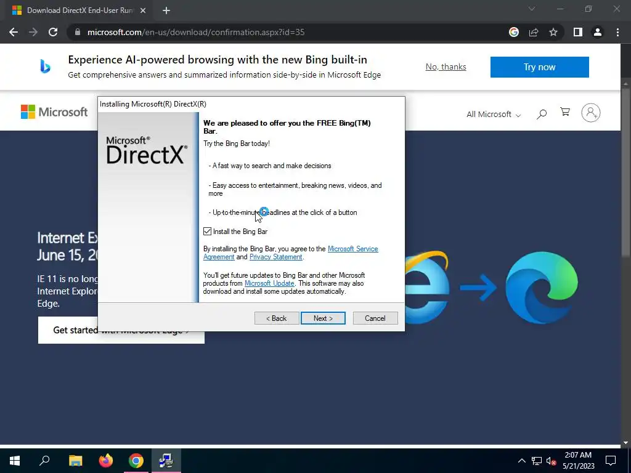Go back using the browser back arrow
631x473 pixels.
[x=14, y=32]
